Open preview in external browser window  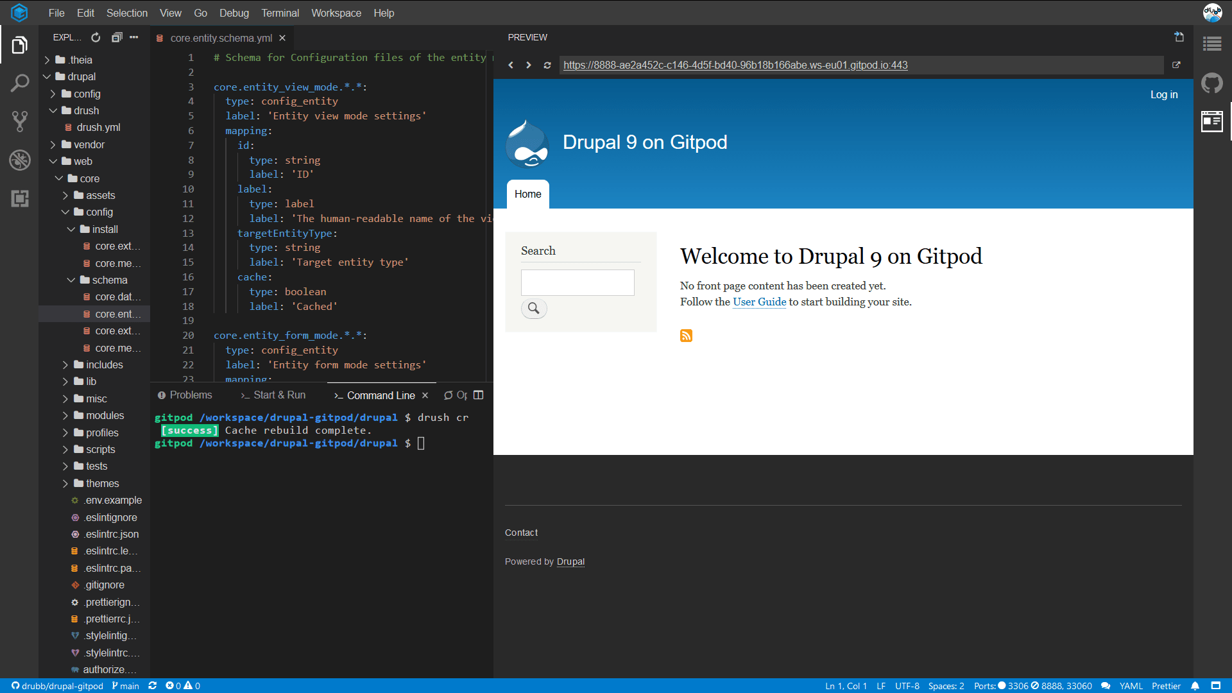coord(1176,65)
